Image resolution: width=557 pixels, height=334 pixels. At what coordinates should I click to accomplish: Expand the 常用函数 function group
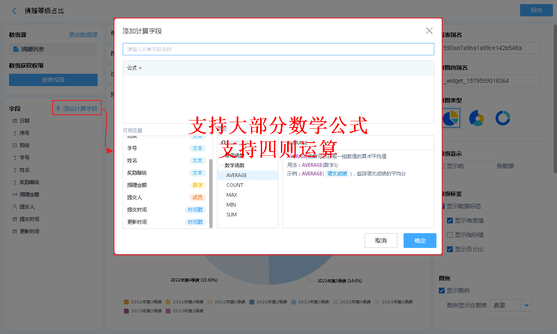[221, 156]
